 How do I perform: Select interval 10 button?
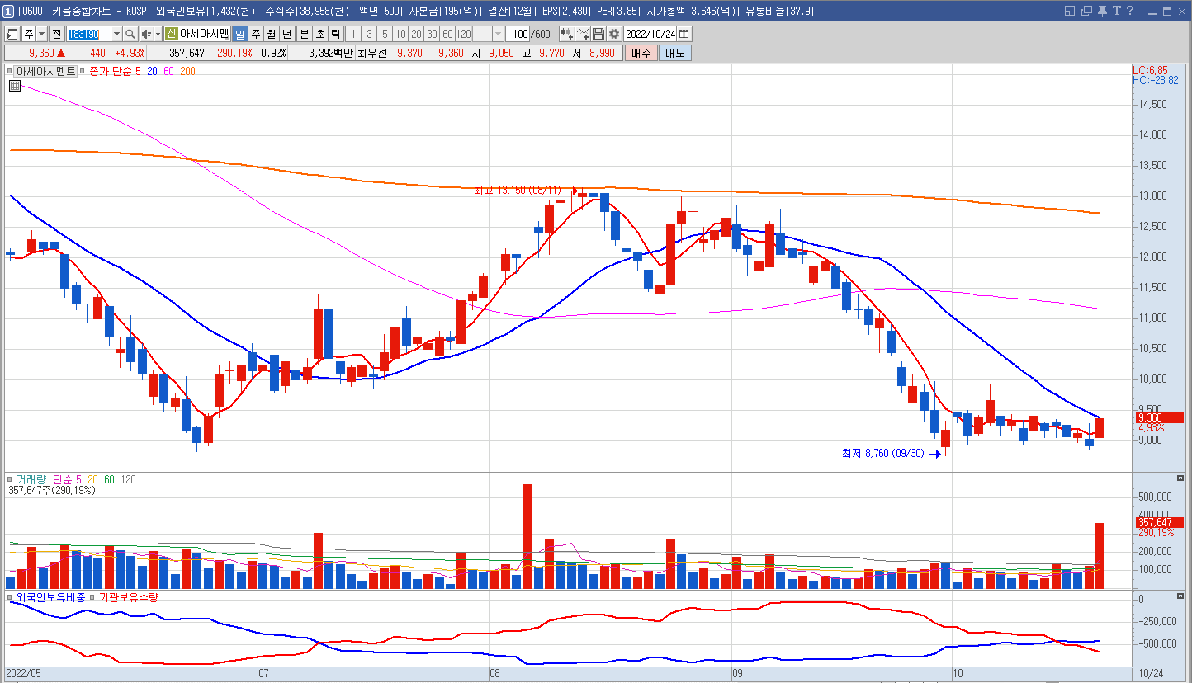[400, 34]
